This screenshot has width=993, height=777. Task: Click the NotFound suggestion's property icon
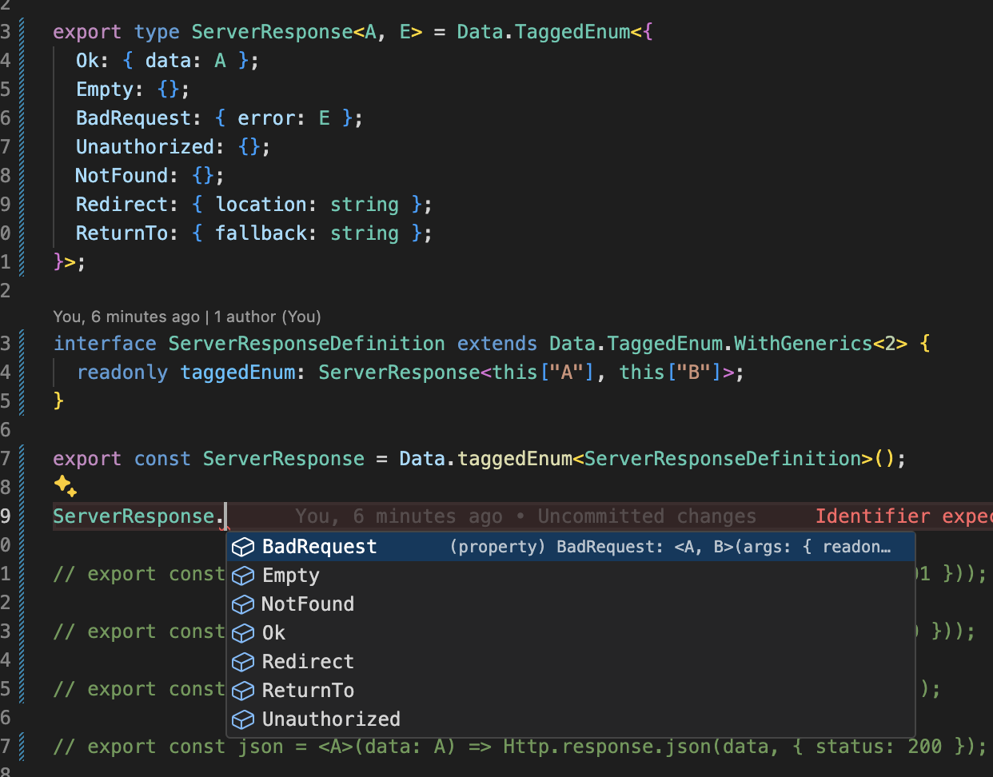click(x=243, y=604)
